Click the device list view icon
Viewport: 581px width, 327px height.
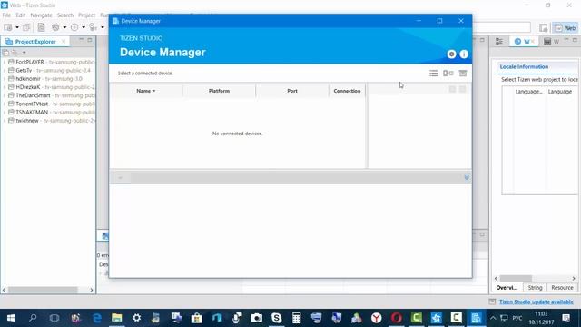click(x=434, y=74)
